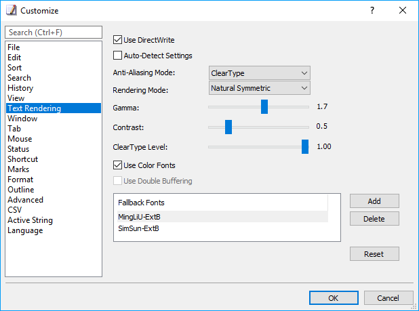
Task: Confirm changes with the OK button
Action: tap(334, 297)
